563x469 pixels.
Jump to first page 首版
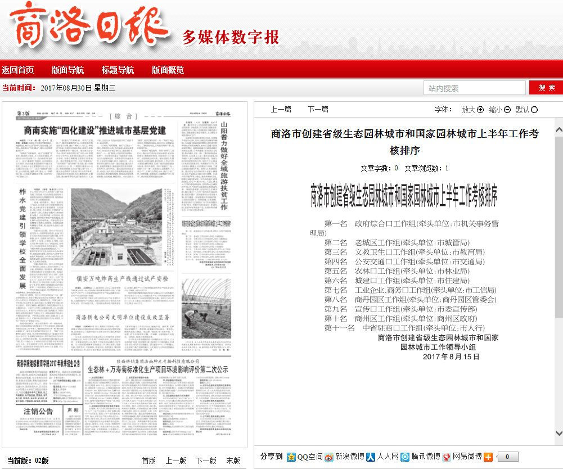pyautogui.click(x=148, y=461)
